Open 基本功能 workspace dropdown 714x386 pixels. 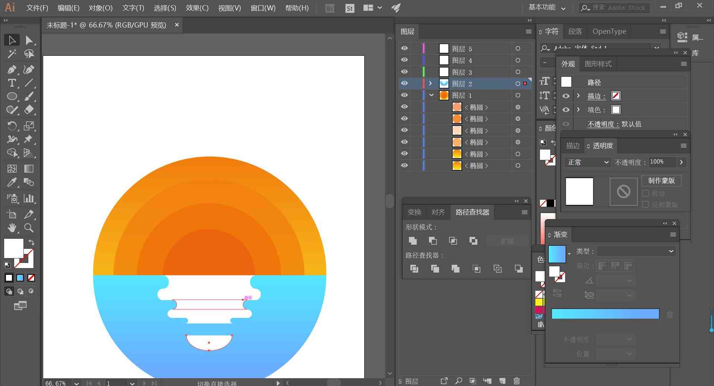tap(547, 7)
